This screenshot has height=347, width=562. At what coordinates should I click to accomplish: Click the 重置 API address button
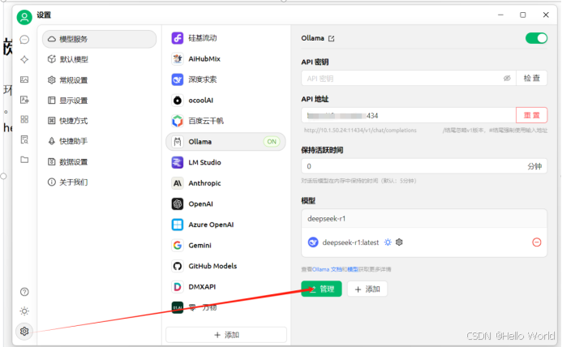[x=531, y=115]
